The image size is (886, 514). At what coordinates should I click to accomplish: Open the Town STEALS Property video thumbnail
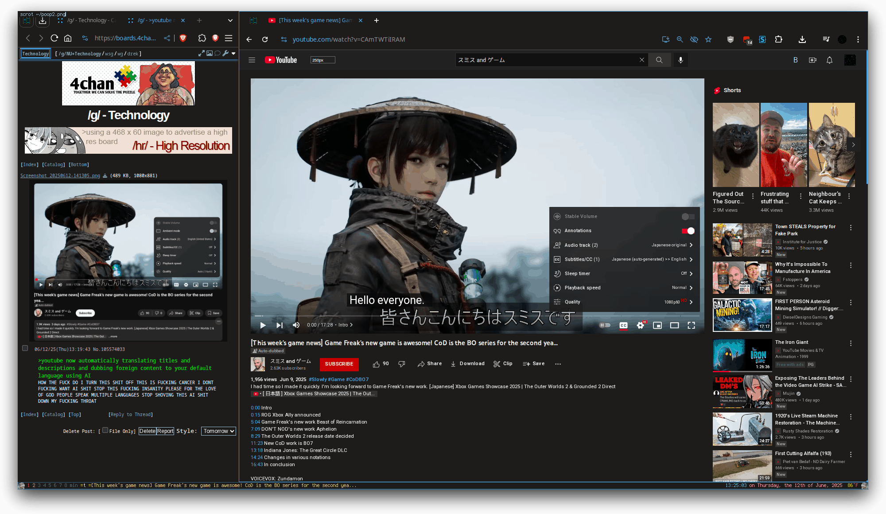(742, 240)
